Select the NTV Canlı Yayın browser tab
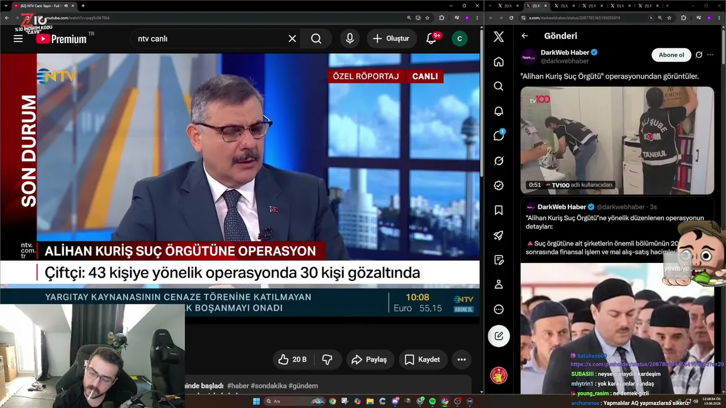Viewport: 726px width, 408px height. (x=45, y=6)
